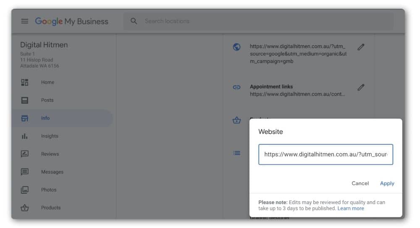Click the Website URL input field

point(326,154)
